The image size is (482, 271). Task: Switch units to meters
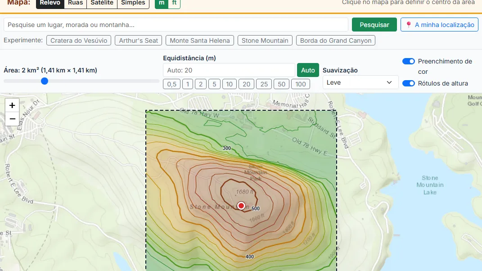pyautogui.click(x=162, y=3)
